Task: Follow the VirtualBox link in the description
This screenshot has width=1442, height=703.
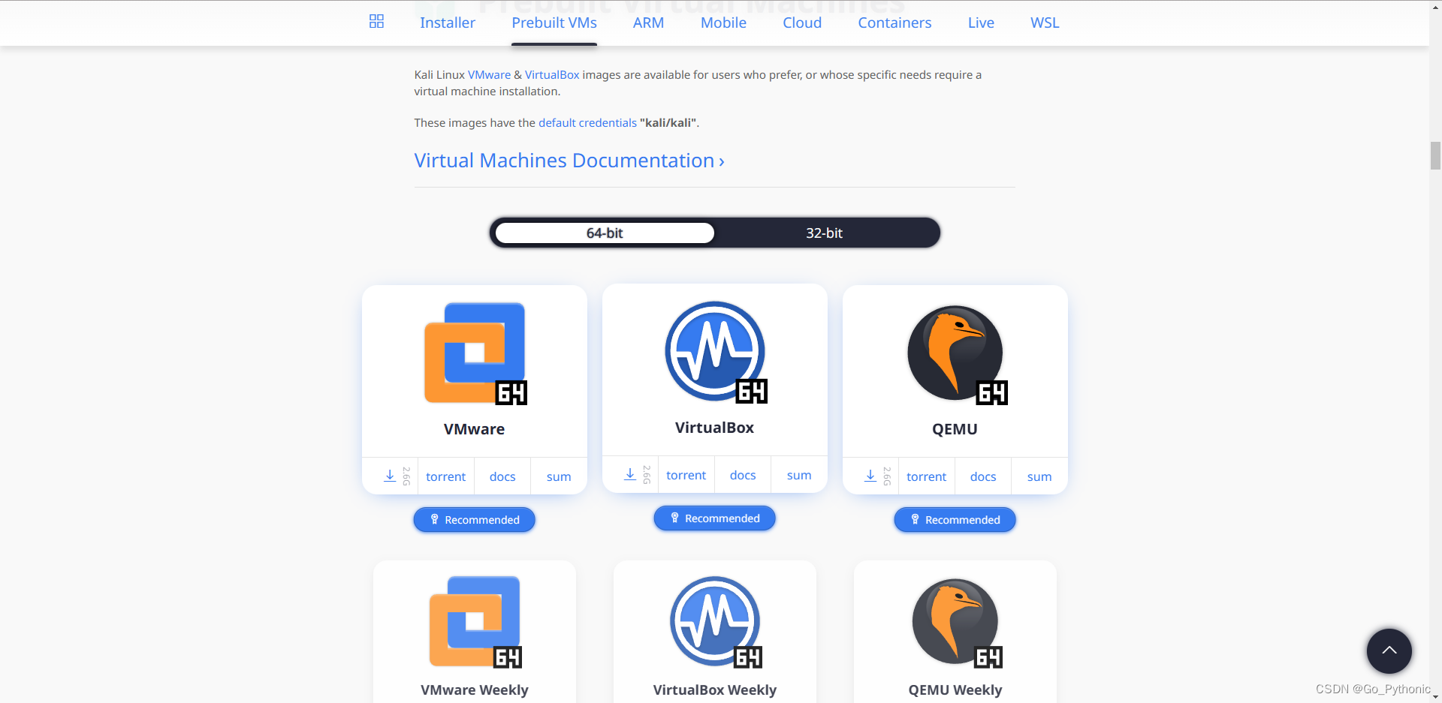Action: 552,75
